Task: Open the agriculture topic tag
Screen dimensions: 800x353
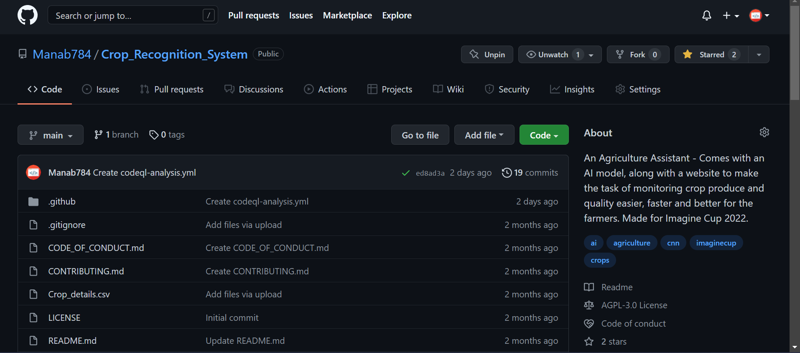Action: [632, 243]
